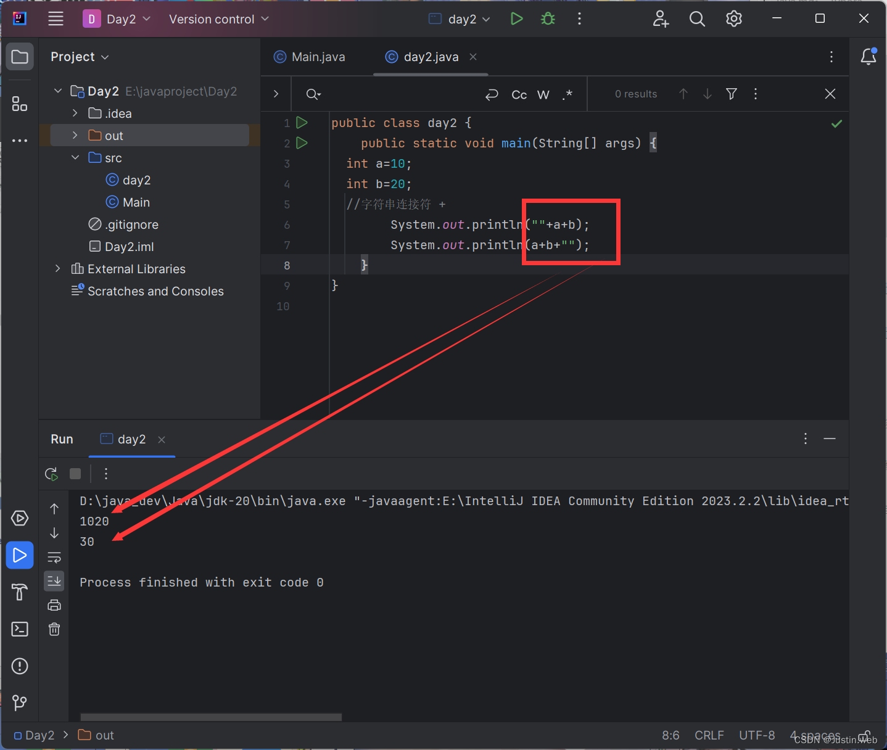This screenshot has width=887, height=750.
Task: Open the Project view dropdown
Action: pos(80,57)
